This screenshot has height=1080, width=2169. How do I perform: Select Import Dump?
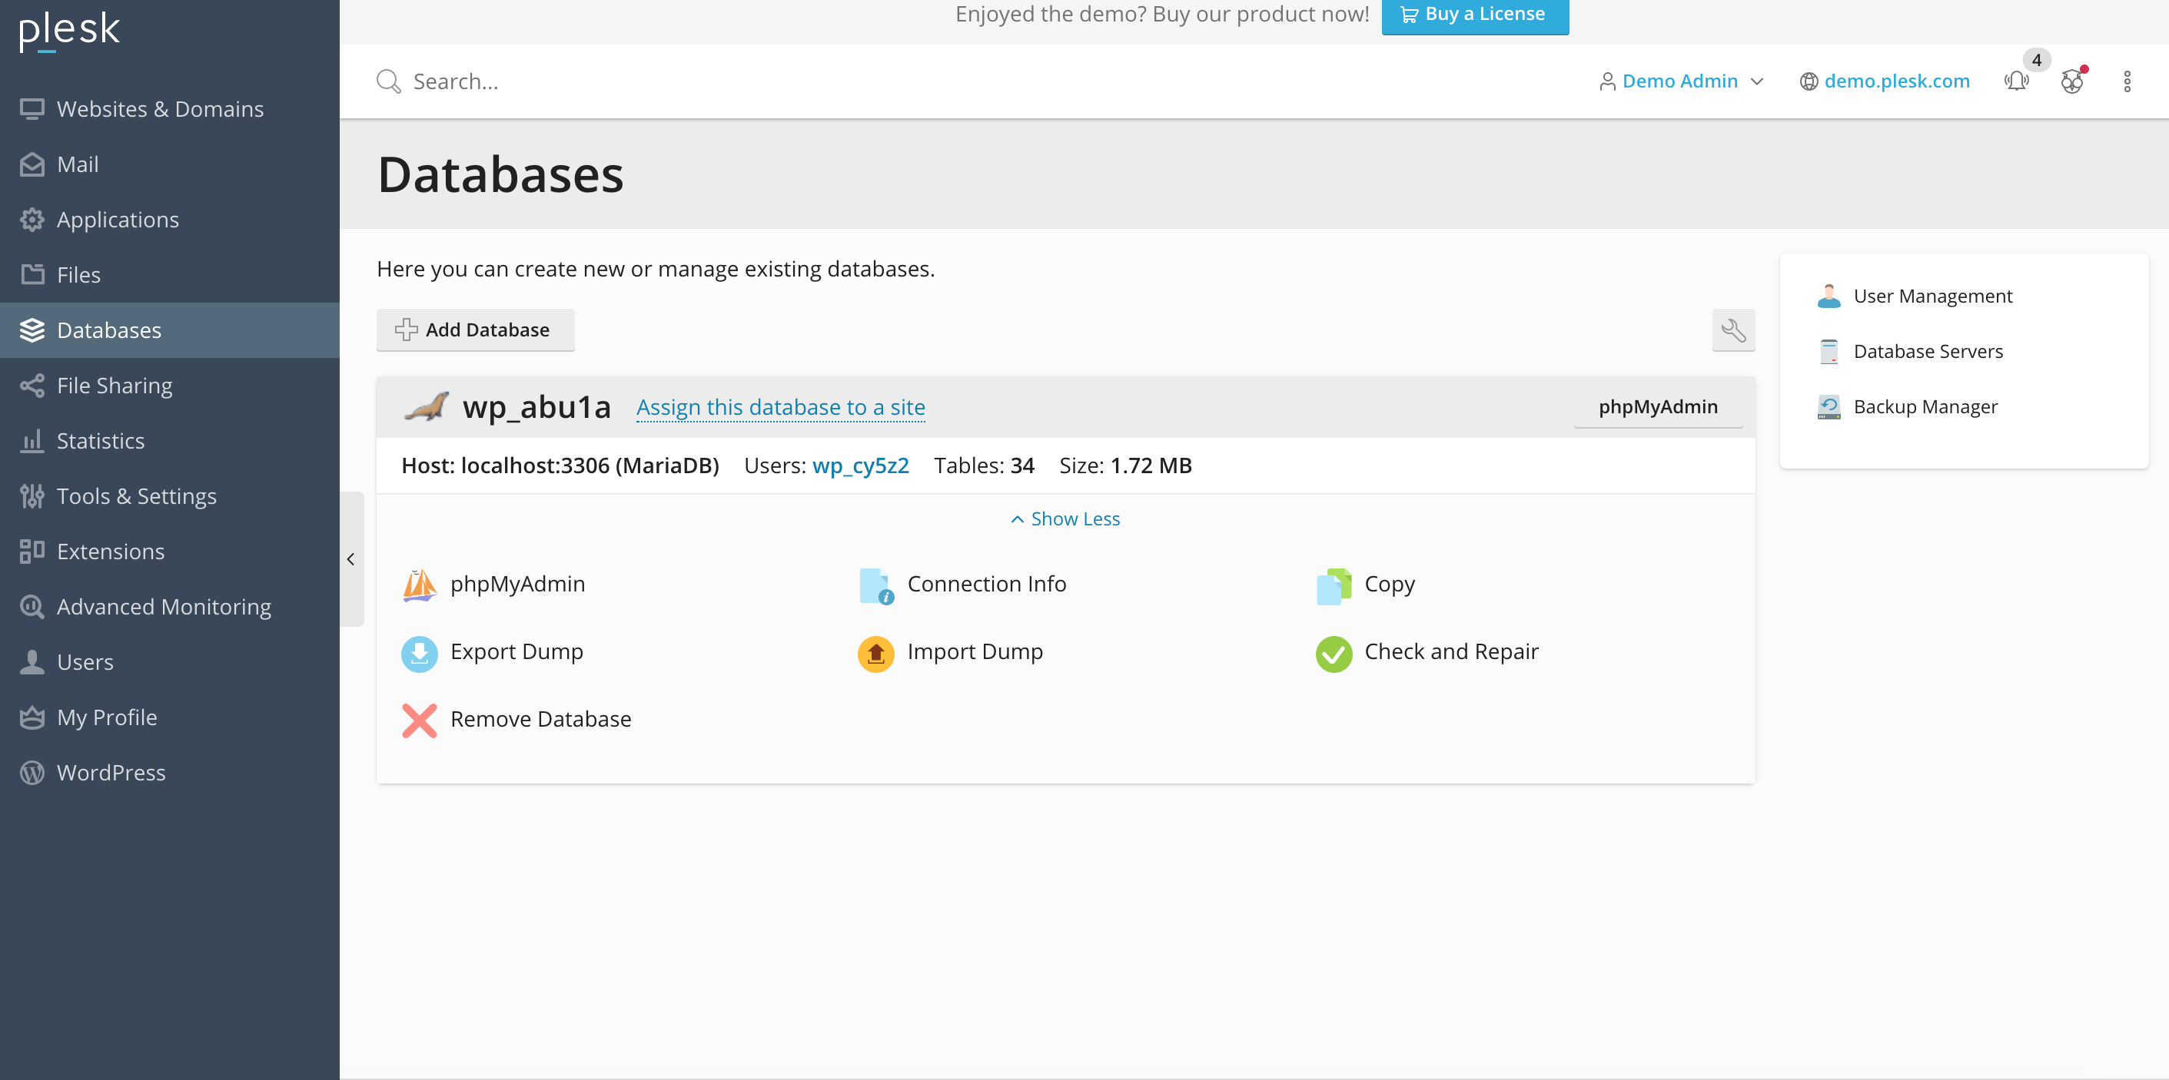[x=975, y=651]
